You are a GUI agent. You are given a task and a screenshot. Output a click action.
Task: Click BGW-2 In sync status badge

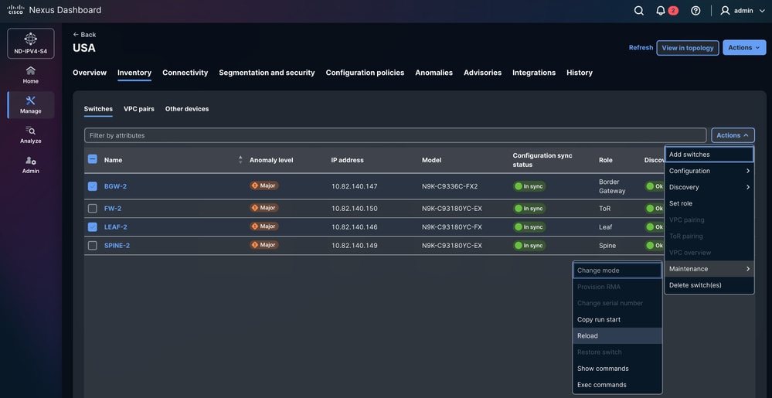529,186
